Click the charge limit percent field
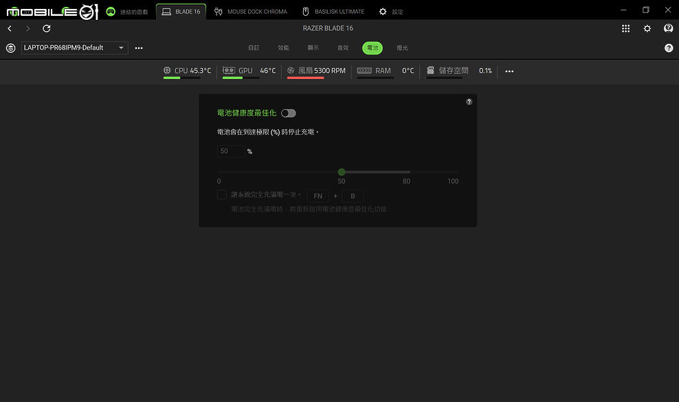 231,151
